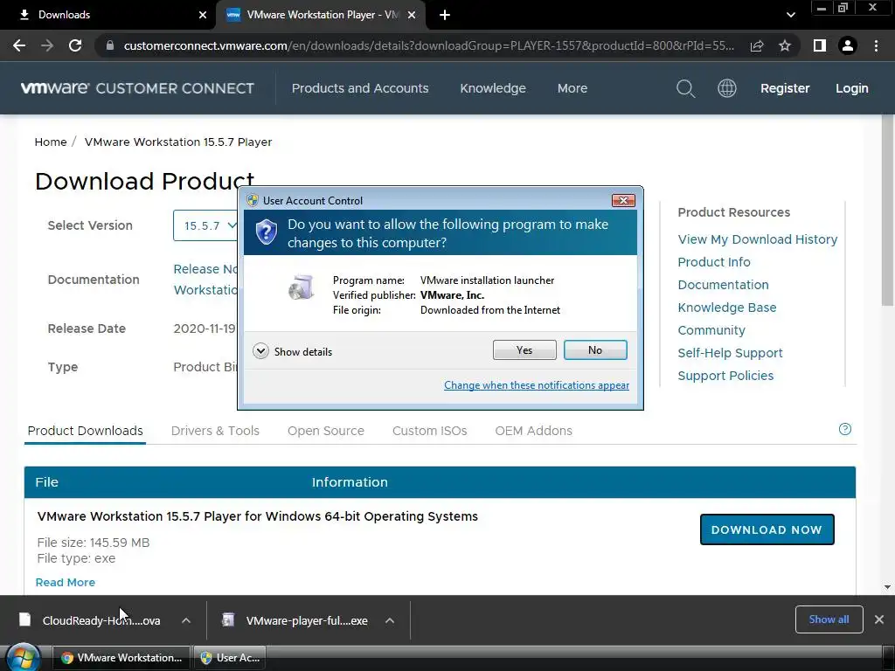The height and width of the screenshot is (671, 895).
Task: Switch to Drivers & Tools tab
Action: pos(215,431)
